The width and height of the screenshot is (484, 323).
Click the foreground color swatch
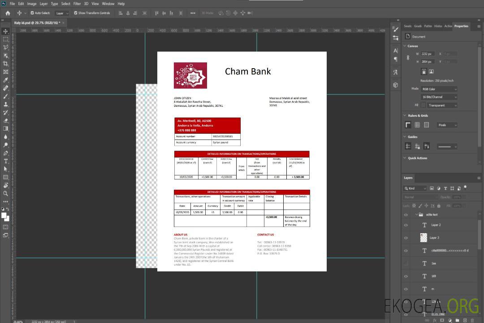coord(4,215)
